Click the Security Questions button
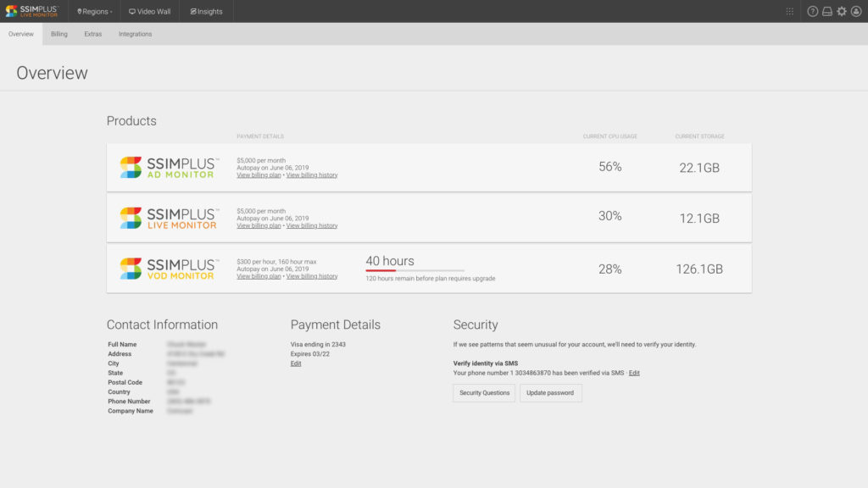The height and width of the screenshot is (488, 868). pyautogui.click(x=484, y=393)
